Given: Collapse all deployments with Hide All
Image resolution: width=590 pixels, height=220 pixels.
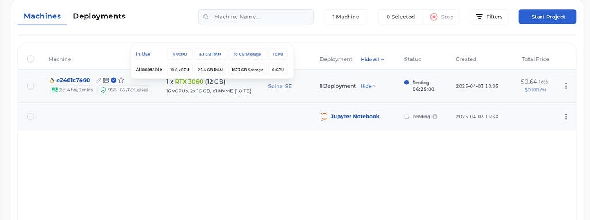Looking at the screenshot, I should (x=373, y=59).
